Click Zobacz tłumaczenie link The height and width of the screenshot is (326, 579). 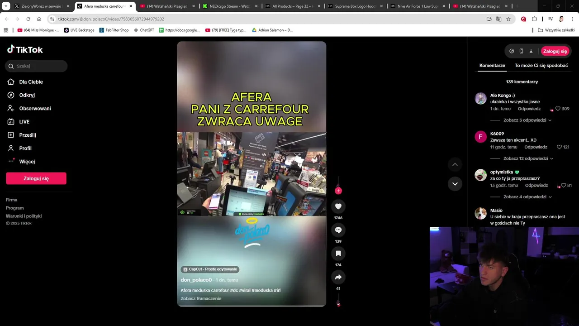201,298
